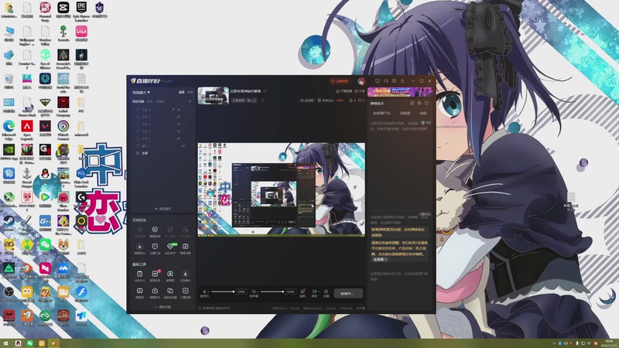619x348 pixels.
Task: Open the Windows Start button
Action: point(5,343)
